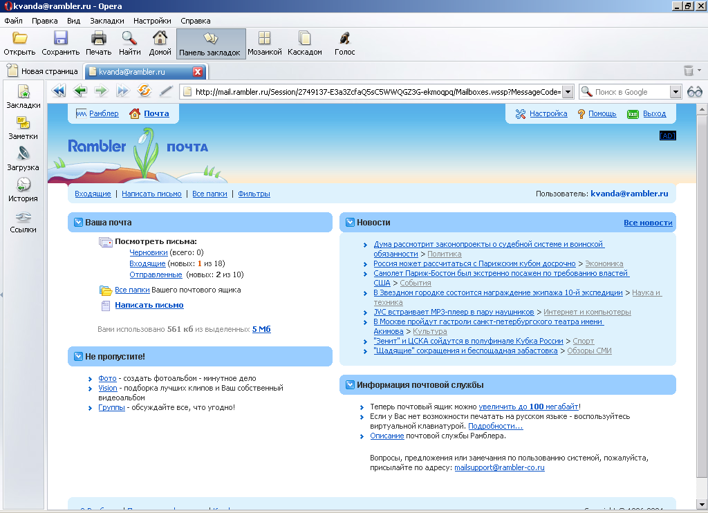Collapse the Ваша почта section
The height and width of the screenshot is (513, 708).
click(78, 222)
